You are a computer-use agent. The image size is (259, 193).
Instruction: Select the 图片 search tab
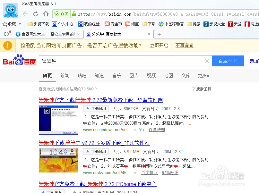[134, 76]
